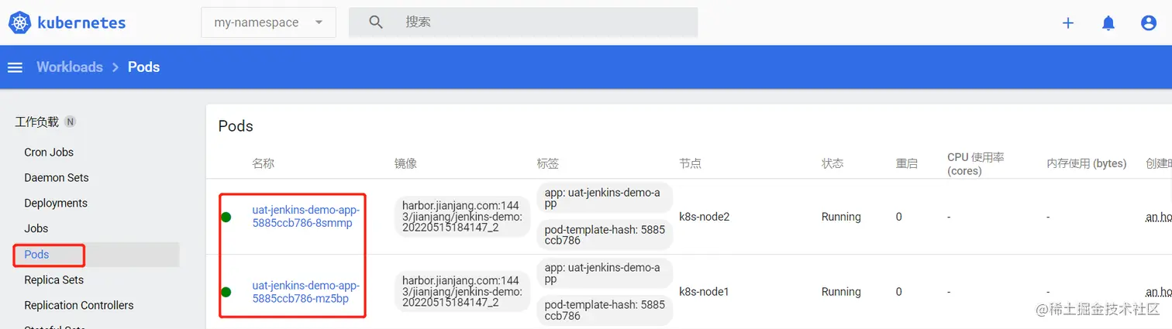1172x329 pixels.
Task: Open the my-namespace namespace dropdown
Action: click(268, 22)
